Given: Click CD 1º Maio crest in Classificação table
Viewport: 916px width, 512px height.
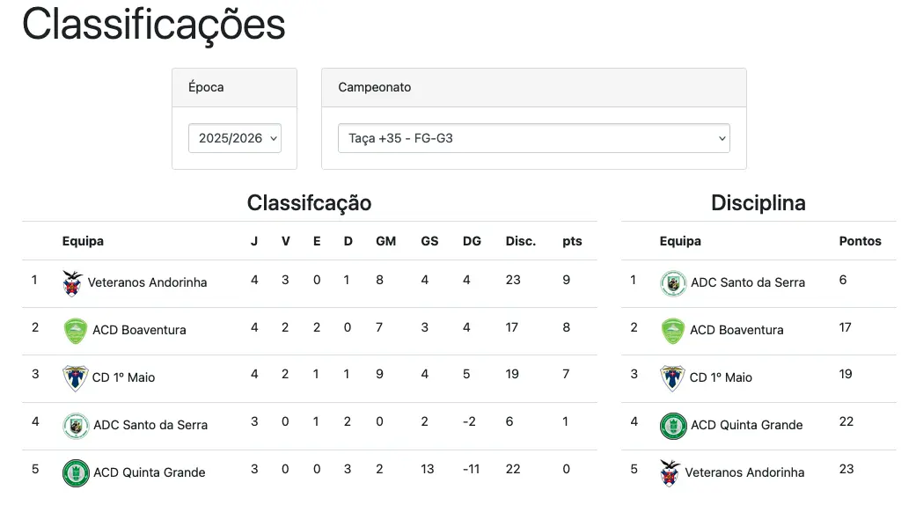Looking at the screenshot, I should tap(76, 377).
